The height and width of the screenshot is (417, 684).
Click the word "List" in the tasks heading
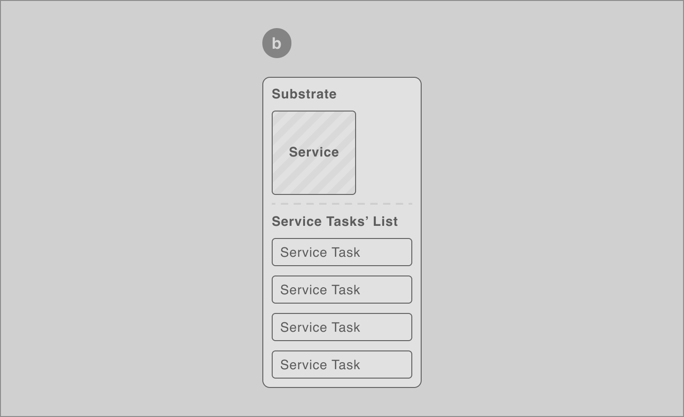386,221
